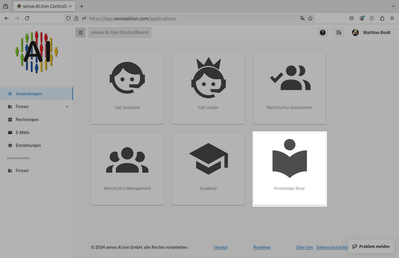Select Anwendungen in the sidebar
This screenshot has height=258, width=399.
(x=36, y=94)
